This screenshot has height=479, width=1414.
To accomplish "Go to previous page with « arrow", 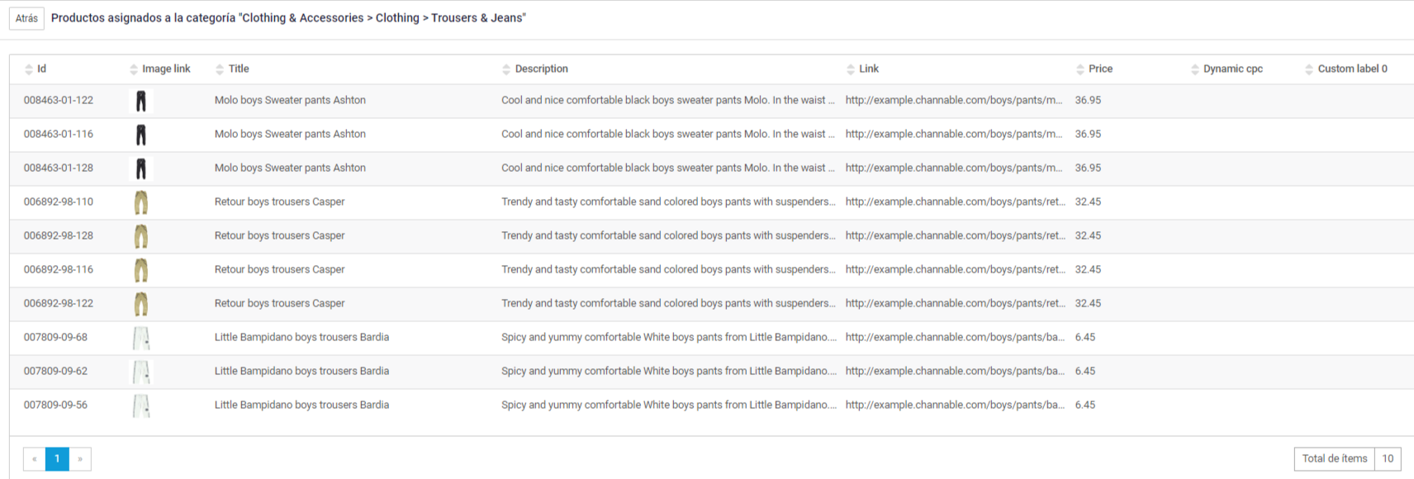I will (34, 458).
